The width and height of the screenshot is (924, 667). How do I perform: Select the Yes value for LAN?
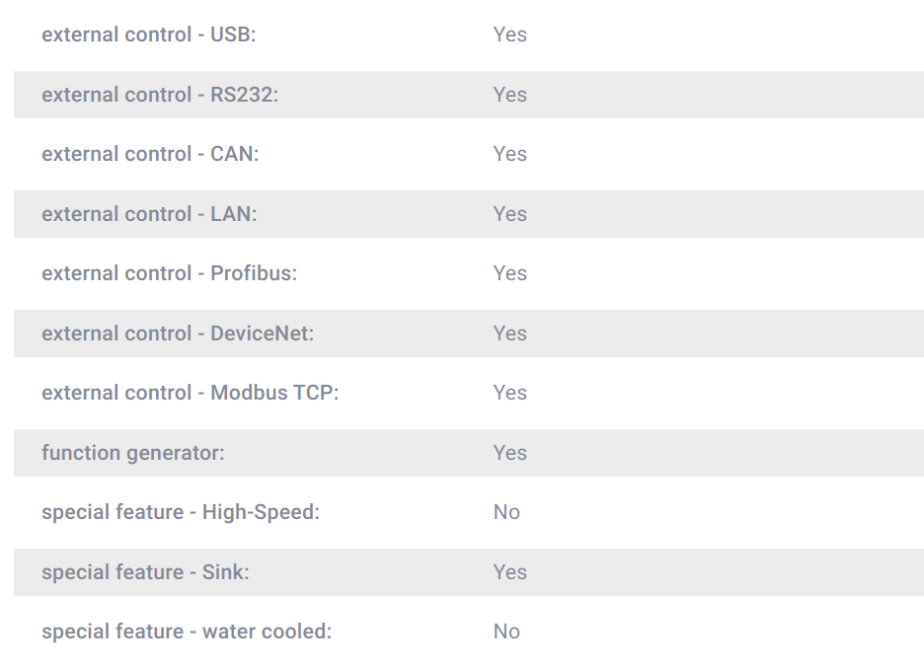(509, 214)
